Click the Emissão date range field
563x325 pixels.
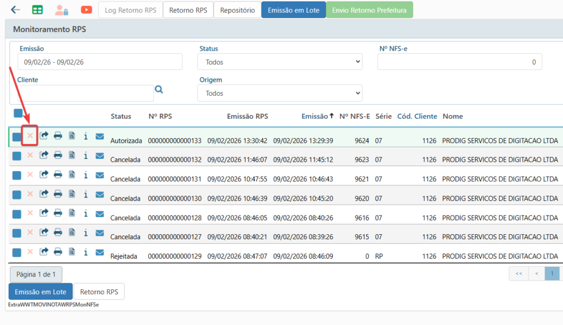click(100, 62)
